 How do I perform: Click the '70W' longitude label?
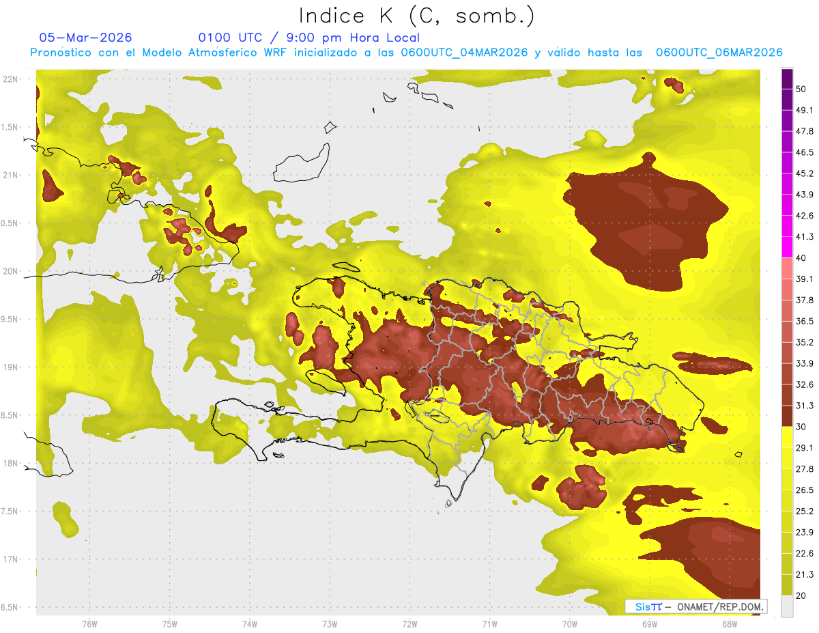(570, 623)
